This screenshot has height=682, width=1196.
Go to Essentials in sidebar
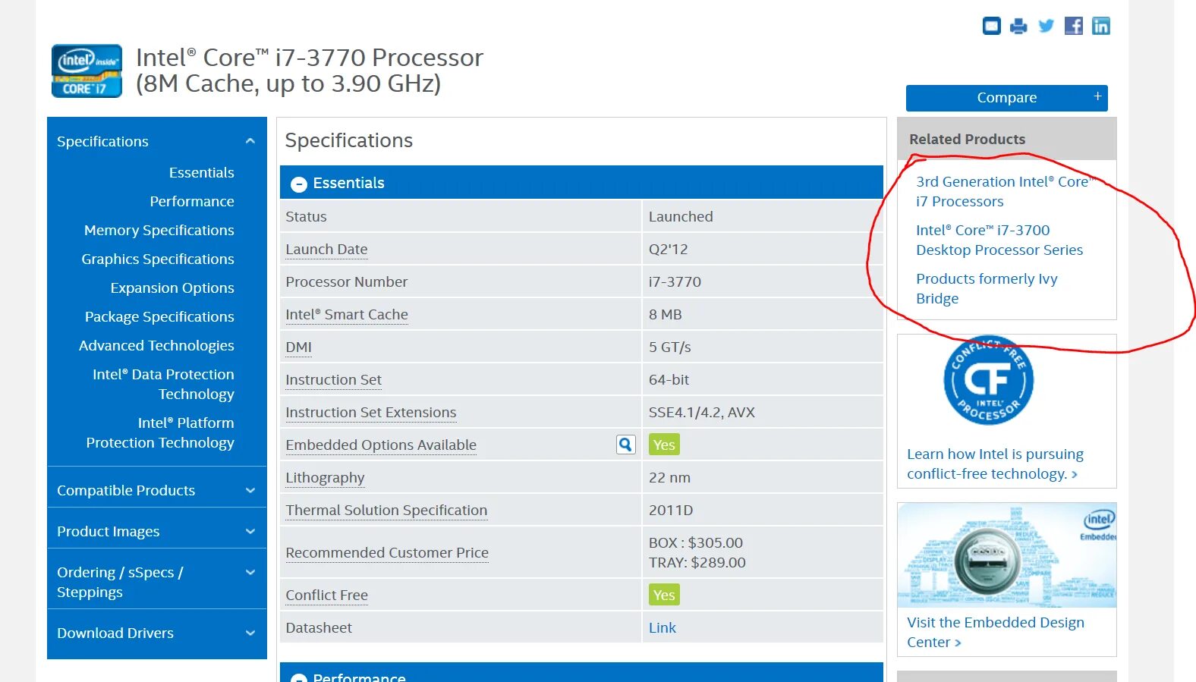(201, 173)
